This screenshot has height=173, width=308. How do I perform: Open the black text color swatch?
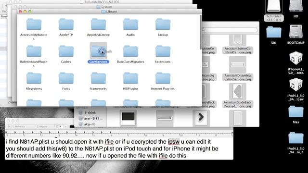72,126
